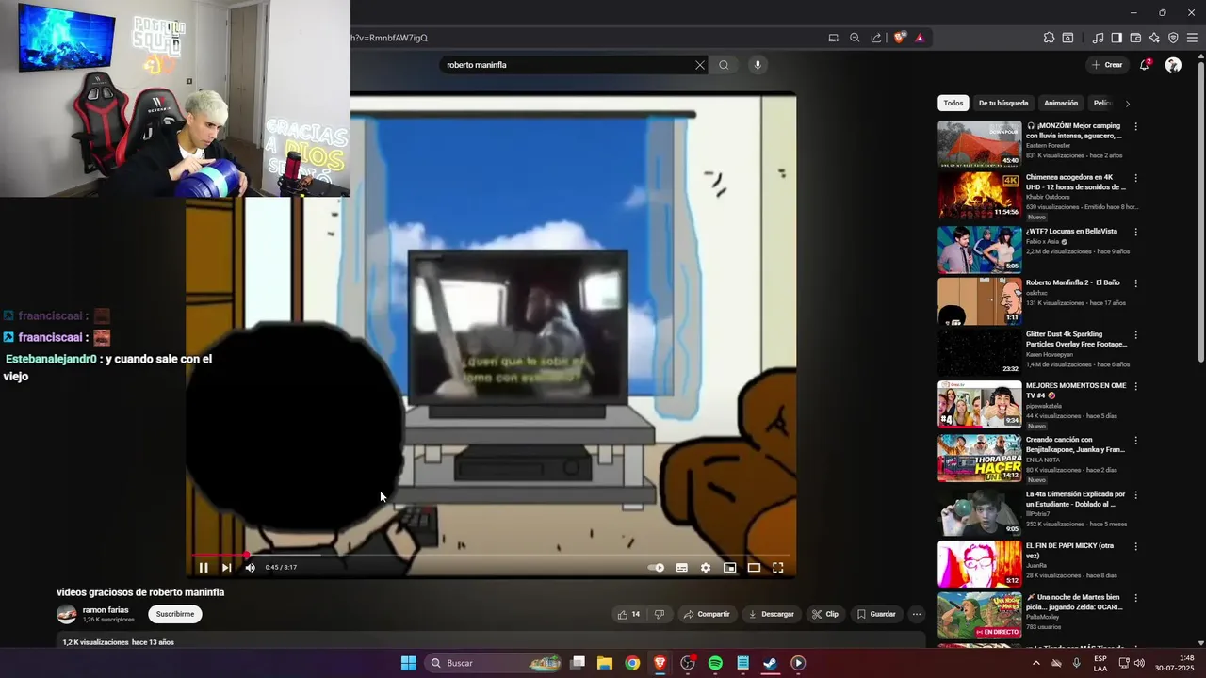Open more options for WTF Locuras en BellaVista
1206x678 pixels.
click(x=1135, y=232)
